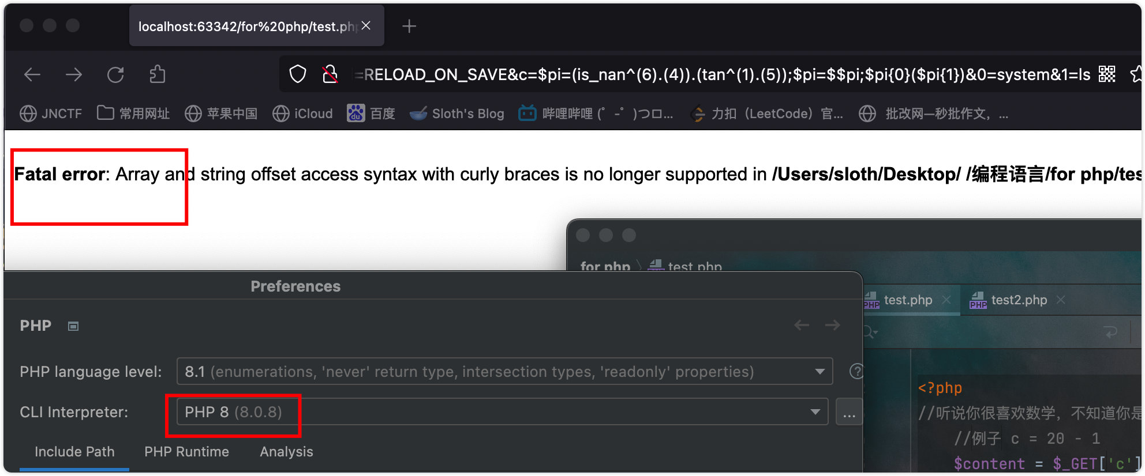Open the QR code icon in address bar
The width and height of the screenshot is (1145, 476).
tap(1107, 74)
